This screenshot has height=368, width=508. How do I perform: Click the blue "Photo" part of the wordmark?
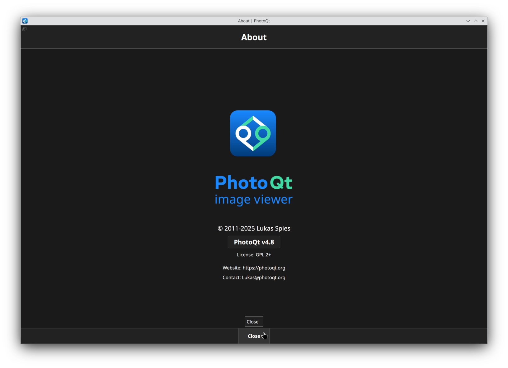coord(241,182)
